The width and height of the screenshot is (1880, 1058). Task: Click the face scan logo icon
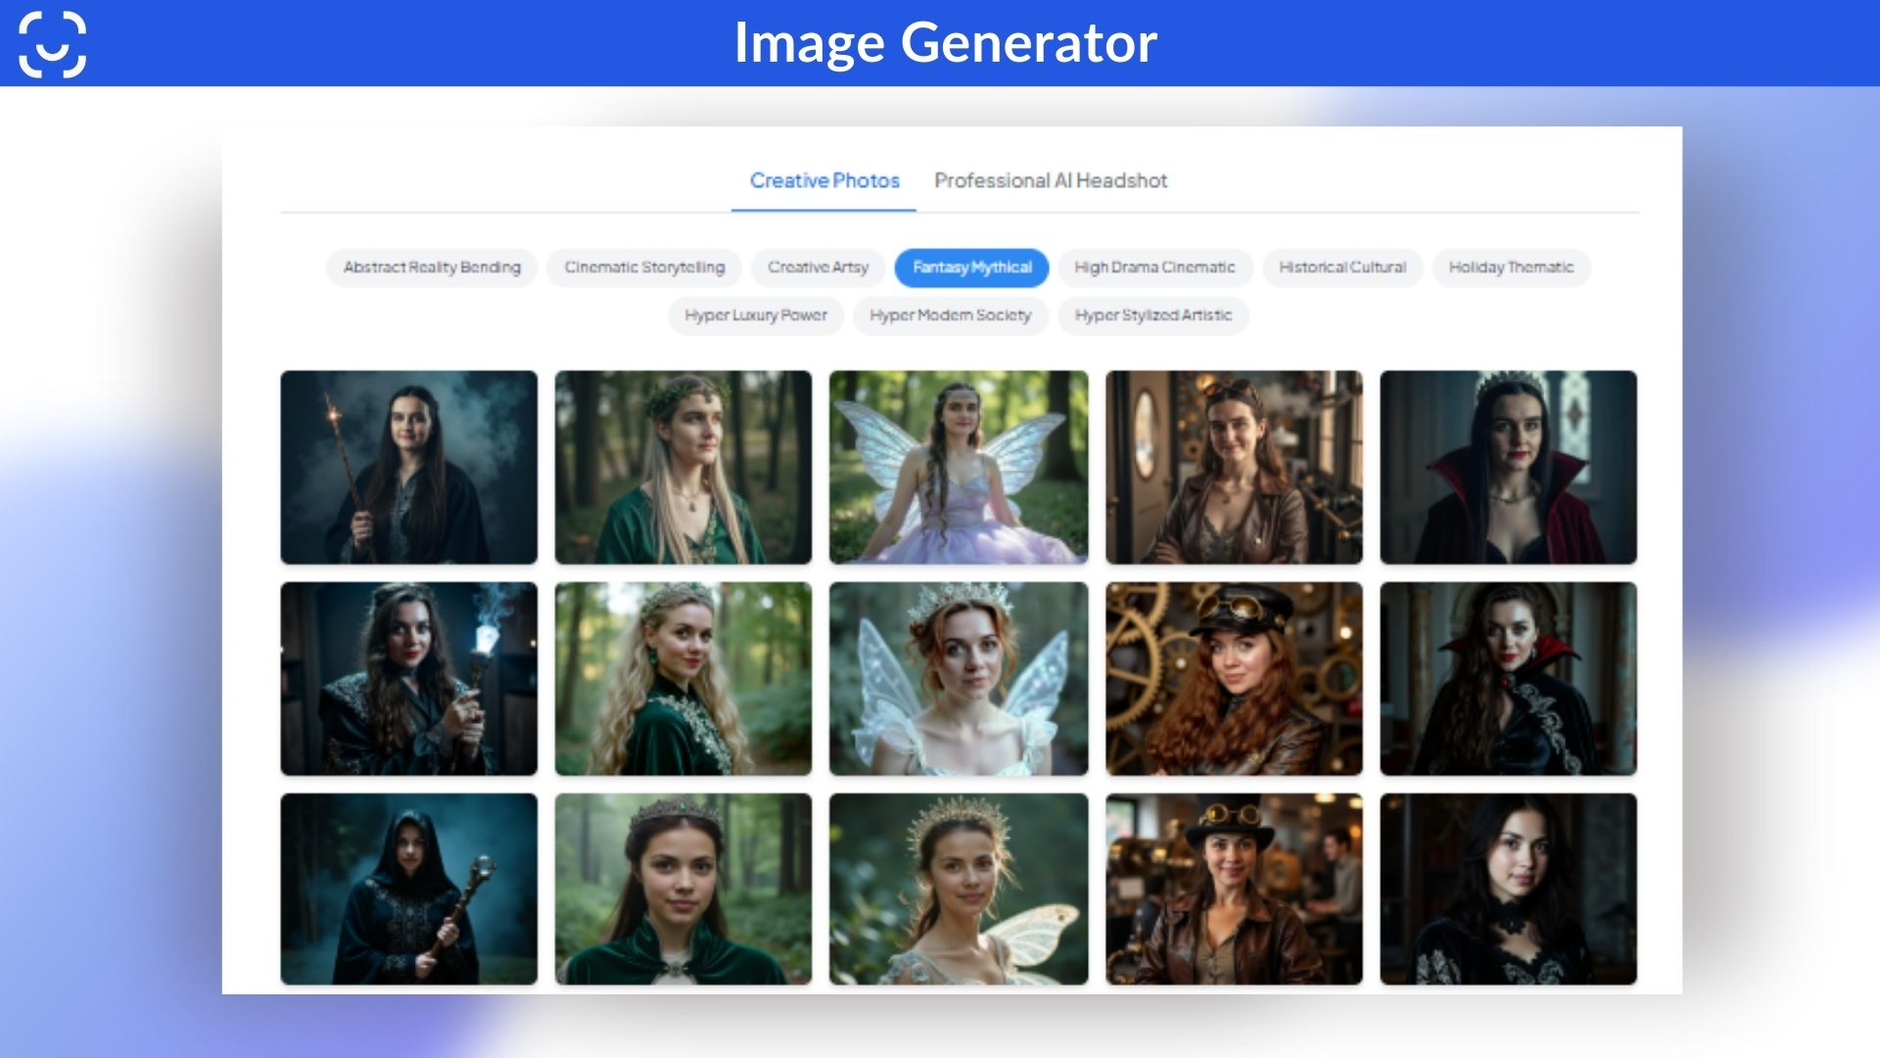tap(53, 44)
